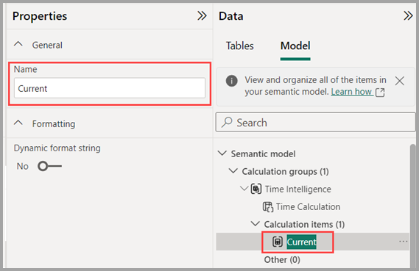
Task: Click the Time Calculation column icon
Action: click(268, 207)
